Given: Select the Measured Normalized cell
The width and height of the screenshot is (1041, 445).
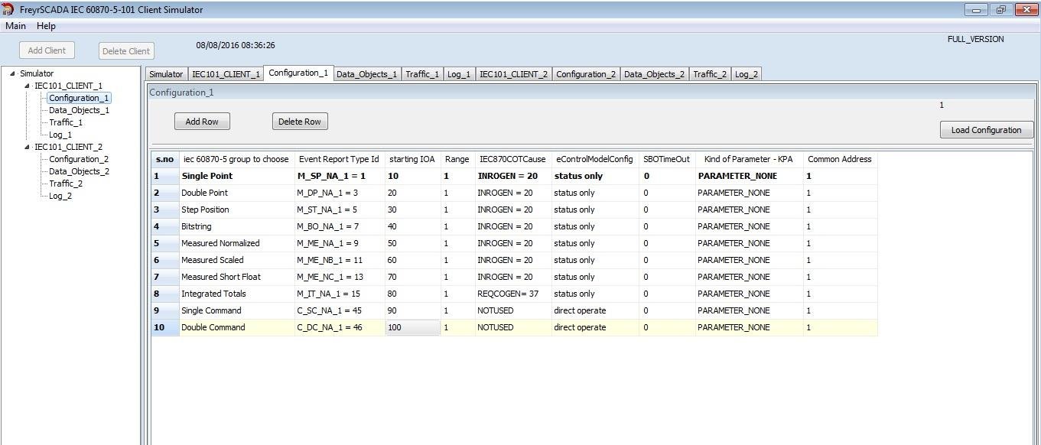Looking at the screenshot, I should [x=236, y=243].
